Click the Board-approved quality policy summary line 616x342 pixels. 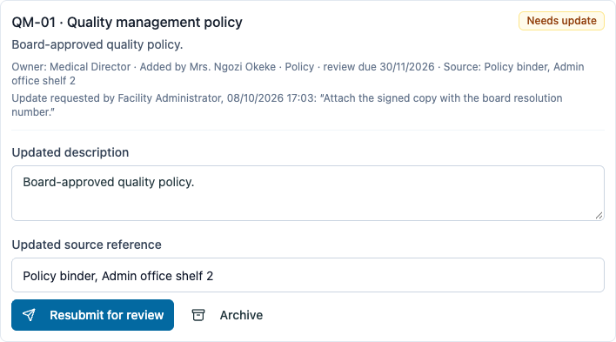97,44
